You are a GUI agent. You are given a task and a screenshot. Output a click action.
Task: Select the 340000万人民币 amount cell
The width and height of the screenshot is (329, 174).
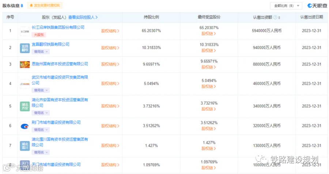coord(267,106)
